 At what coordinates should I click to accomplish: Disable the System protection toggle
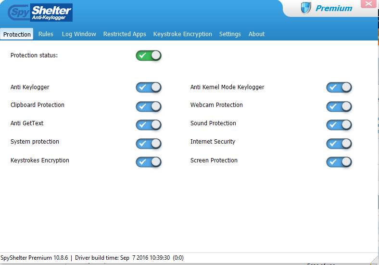click(149, 144)
